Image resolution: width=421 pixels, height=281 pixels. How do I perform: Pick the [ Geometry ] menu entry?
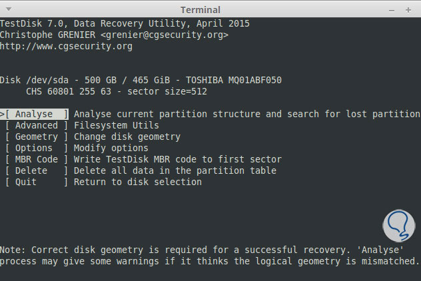(36, 137)
